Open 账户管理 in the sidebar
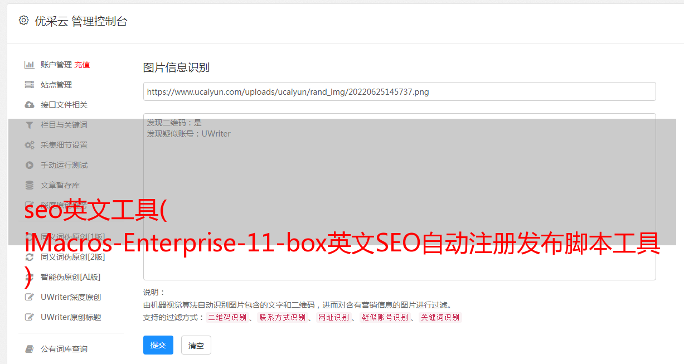684x364 pixels. tap(56, 65)
